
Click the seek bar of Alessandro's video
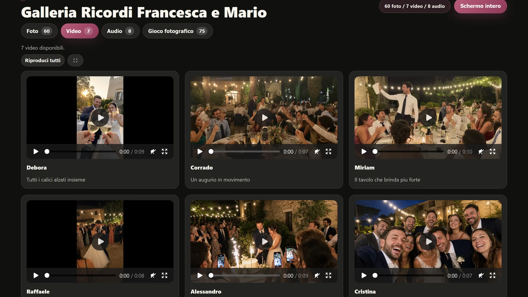[x=244, y=275]
